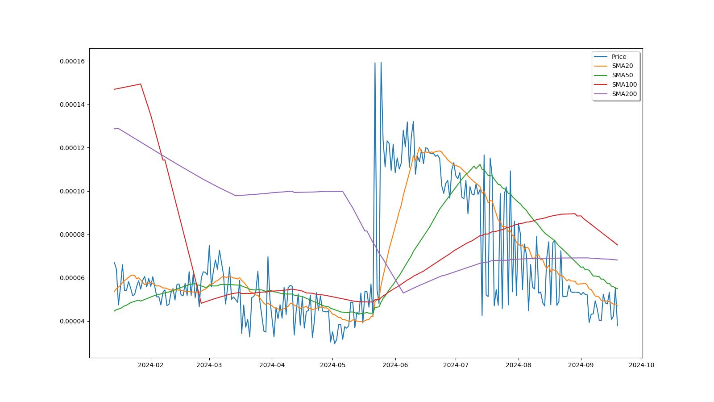Image resolution: width=714 pixels, height=402 pixels.
Task: Click the 2024-04 x-axis label
Action: tap(272, 365)
